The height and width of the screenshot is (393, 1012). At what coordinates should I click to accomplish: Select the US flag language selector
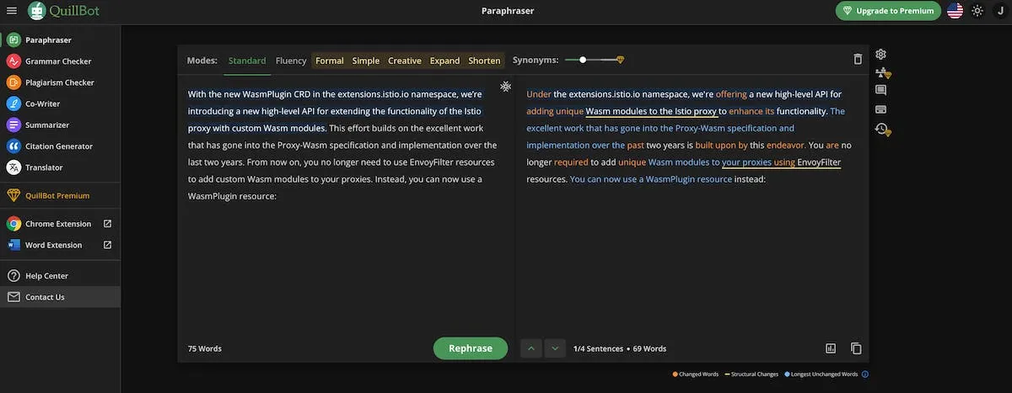[955, 11]
